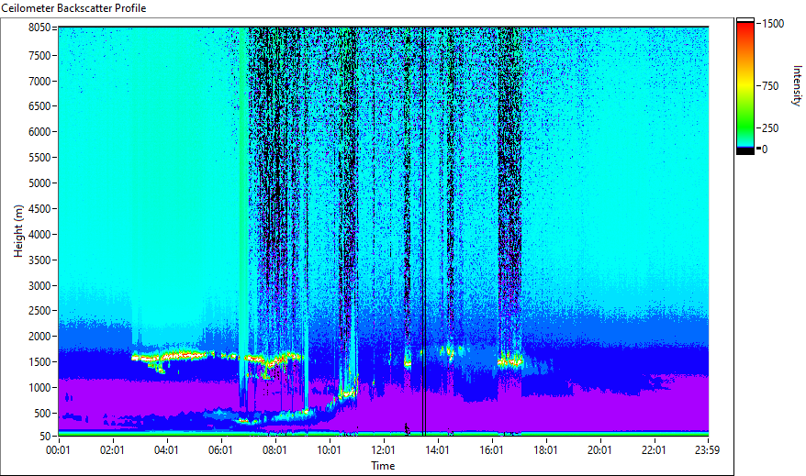Click the 4000 height tick label

(x=39, y=235)
